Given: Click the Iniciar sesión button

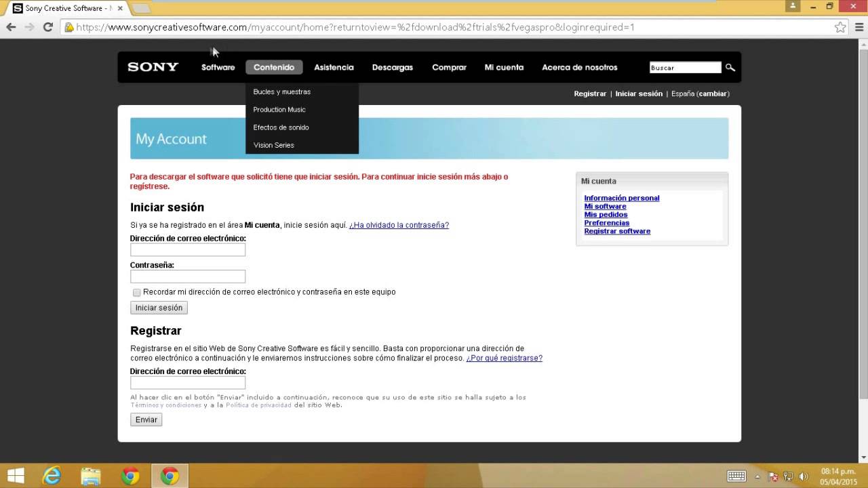Looking at the screenshot, I should (x=159, y=308).
